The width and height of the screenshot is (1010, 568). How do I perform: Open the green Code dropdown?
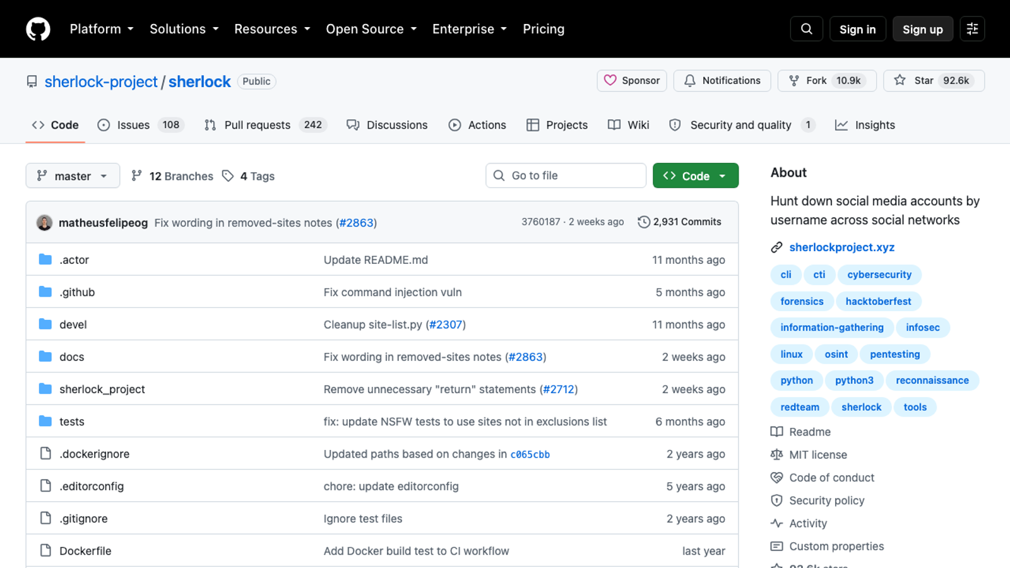pyautogui.click(x=696, y=176)
